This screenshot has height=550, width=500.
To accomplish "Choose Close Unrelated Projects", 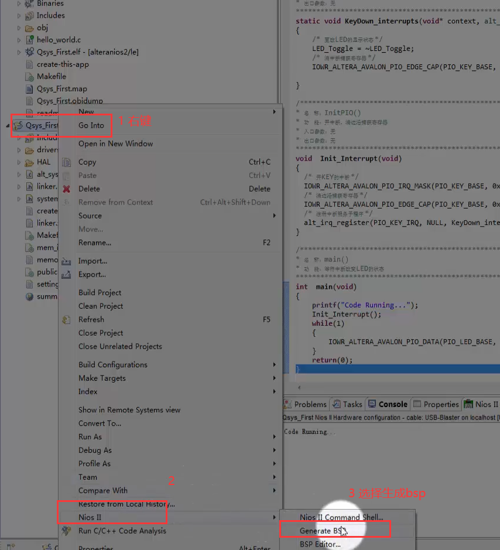I will [120, 347].
